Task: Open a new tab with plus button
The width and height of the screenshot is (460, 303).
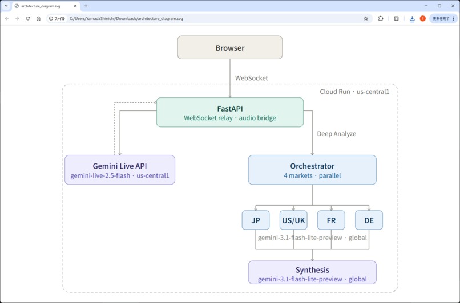Action: (86, 6)
